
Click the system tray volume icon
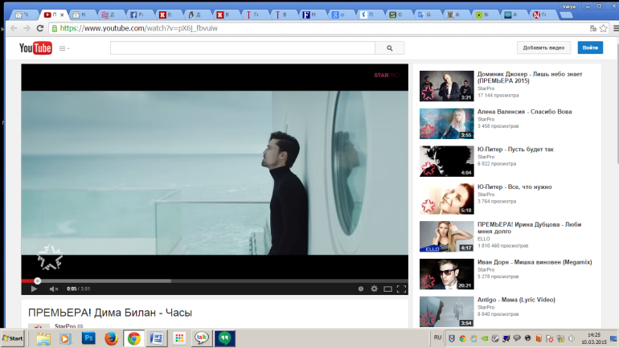click(x=572, y=338)
